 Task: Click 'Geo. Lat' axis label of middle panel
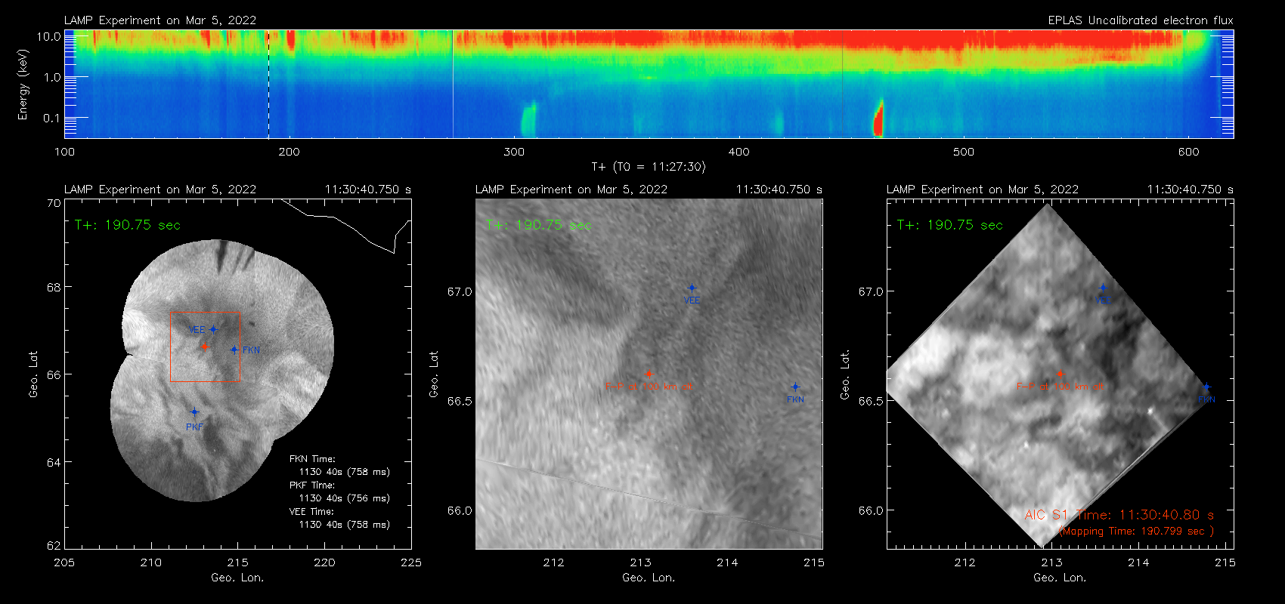click(x=434, y=374)
